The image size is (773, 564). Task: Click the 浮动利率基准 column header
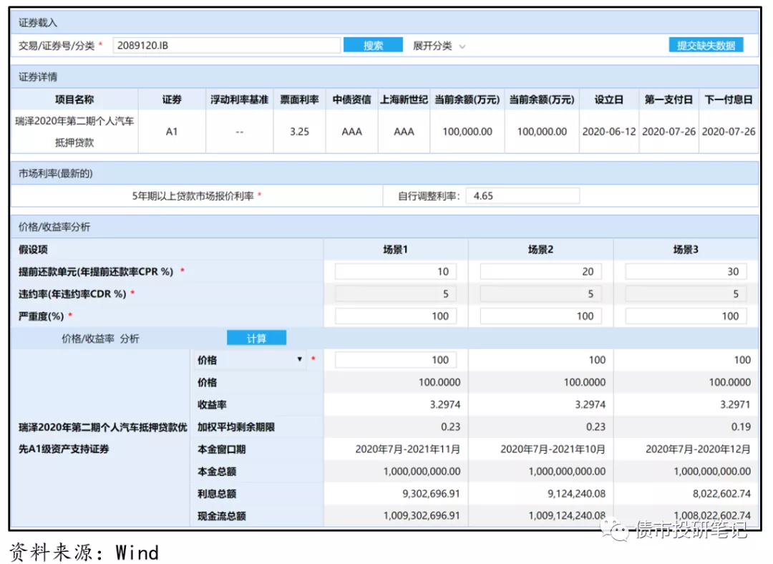point(240,99)
